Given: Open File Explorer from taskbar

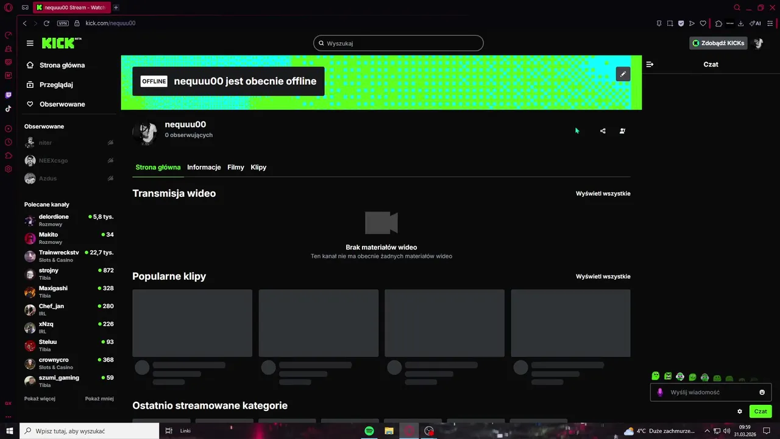Looking at the screenshot, I should (x=389, y=431).
